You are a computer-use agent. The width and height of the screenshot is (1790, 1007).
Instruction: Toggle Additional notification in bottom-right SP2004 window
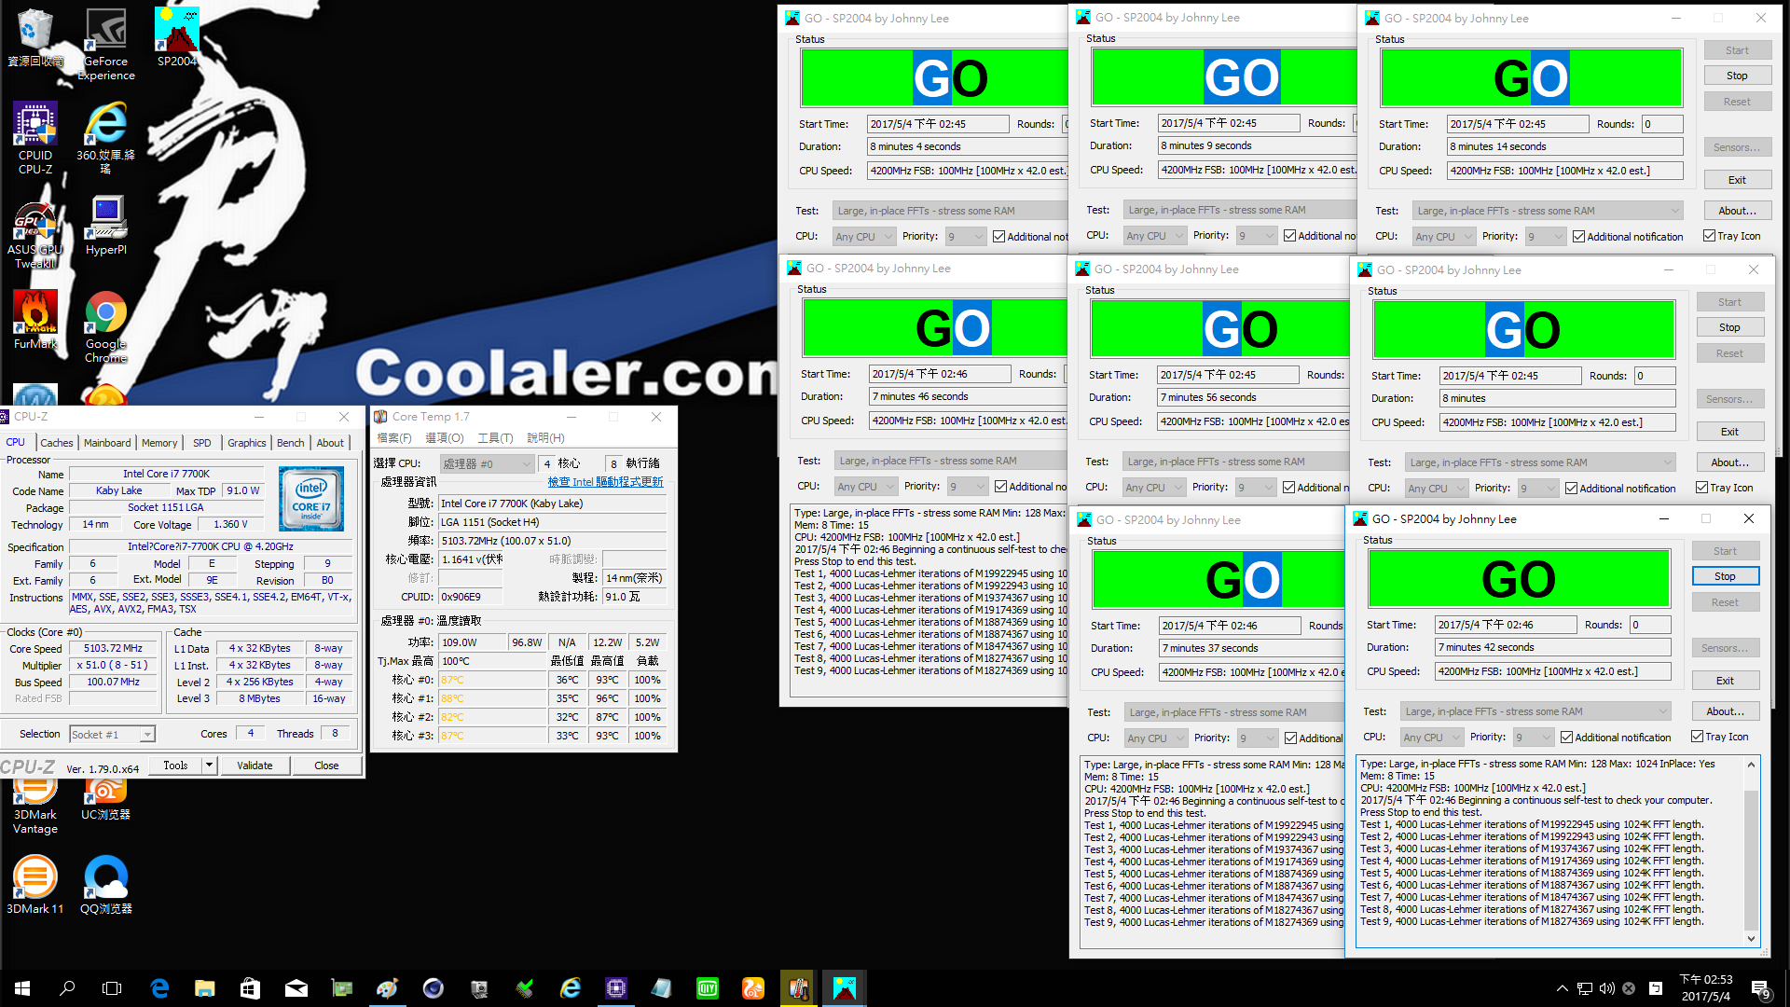[1566, 738]
